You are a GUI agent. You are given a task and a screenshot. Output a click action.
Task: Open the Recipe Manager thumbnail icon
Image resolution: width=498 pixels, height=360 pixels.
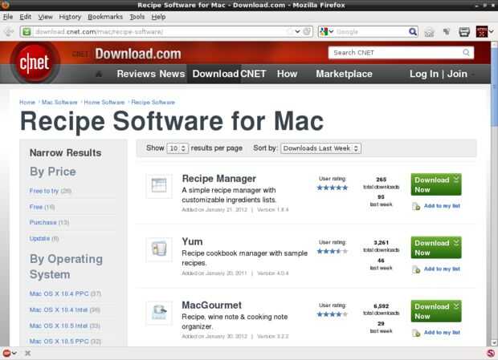tap(159, 186)
